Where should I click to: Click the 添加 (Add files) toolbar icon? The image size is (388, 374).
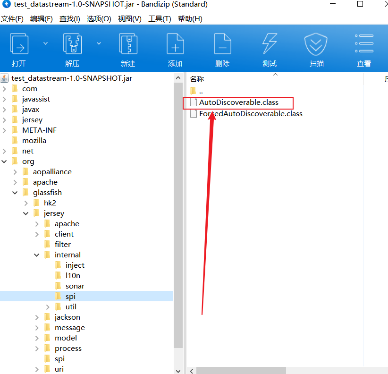pos(175,43)
